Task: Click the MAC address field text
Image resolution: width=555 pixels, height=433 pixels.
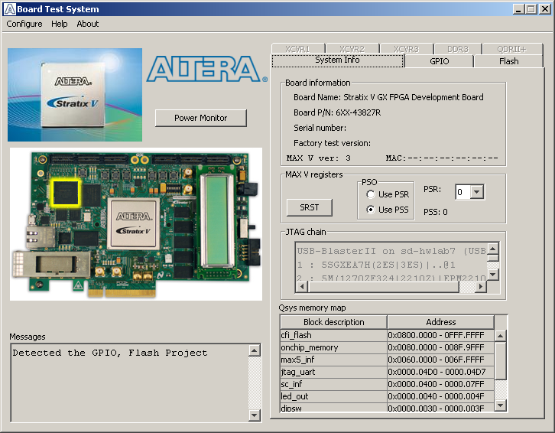Action: coord(442,158)
